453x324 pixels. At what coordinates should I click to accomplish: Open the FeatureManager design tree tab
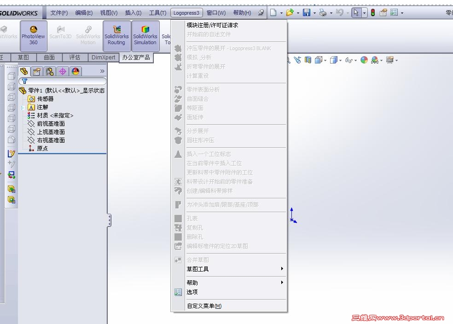(x=24, y=71)
